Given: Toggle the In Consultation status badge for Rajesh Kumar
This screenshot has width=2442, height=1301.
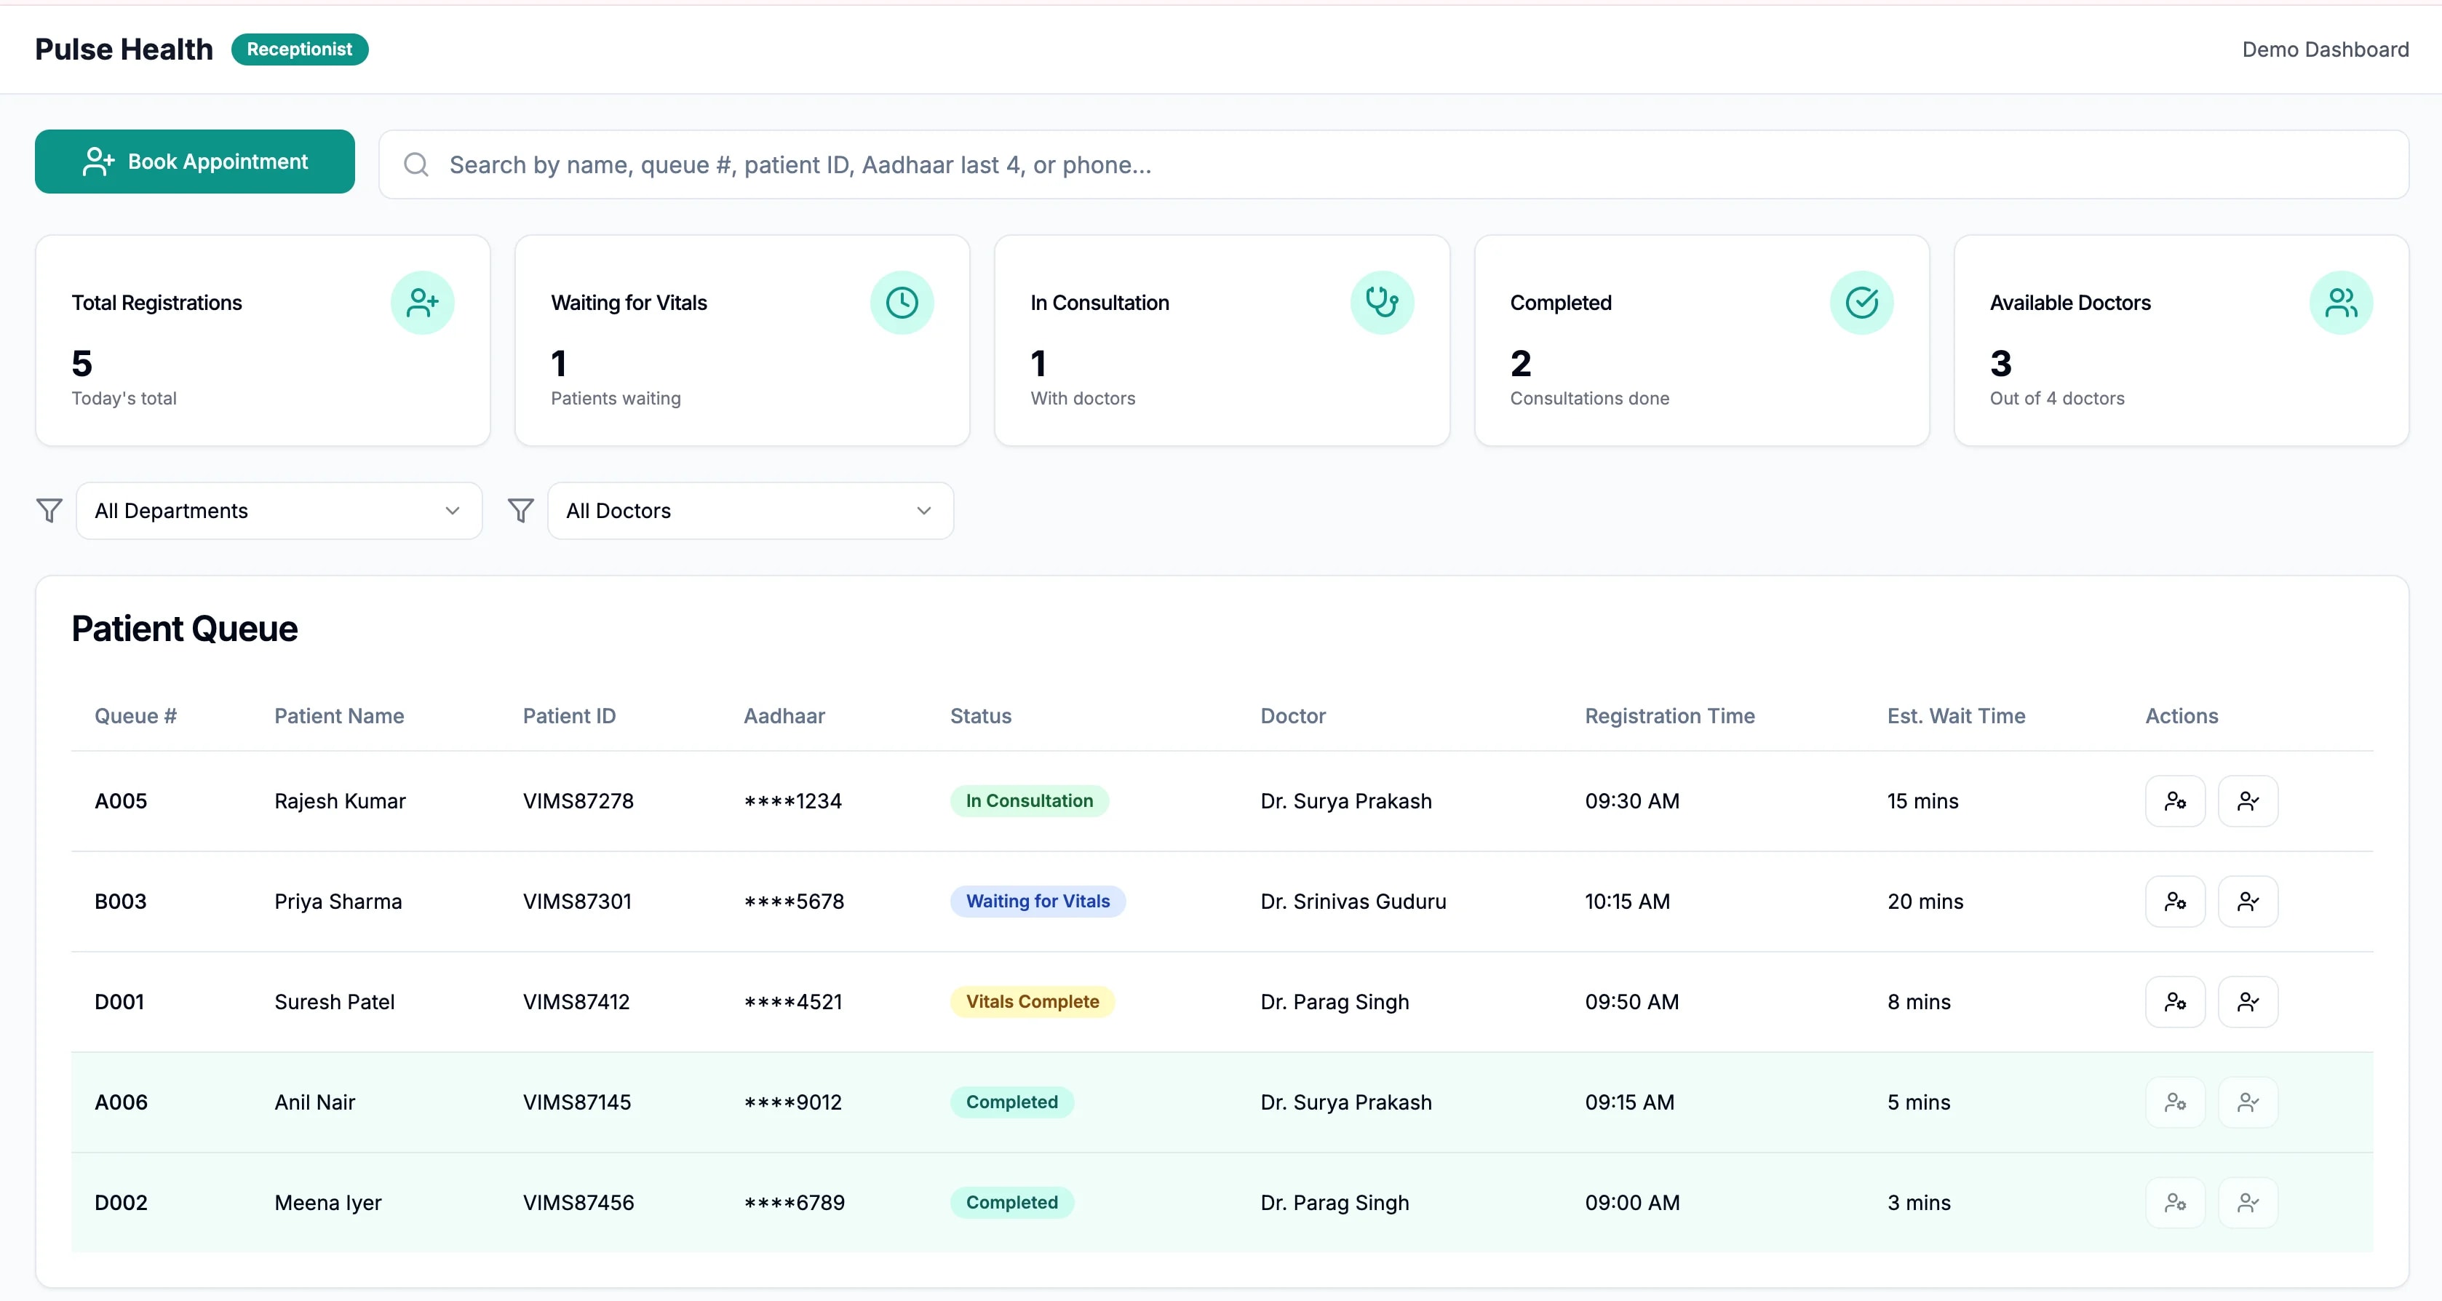Looking at the screenshot, I should [1029, 800].
